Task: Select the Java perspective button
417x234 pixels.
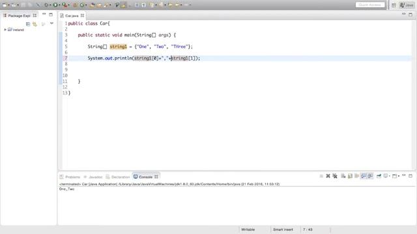Action: click(407, 5)
